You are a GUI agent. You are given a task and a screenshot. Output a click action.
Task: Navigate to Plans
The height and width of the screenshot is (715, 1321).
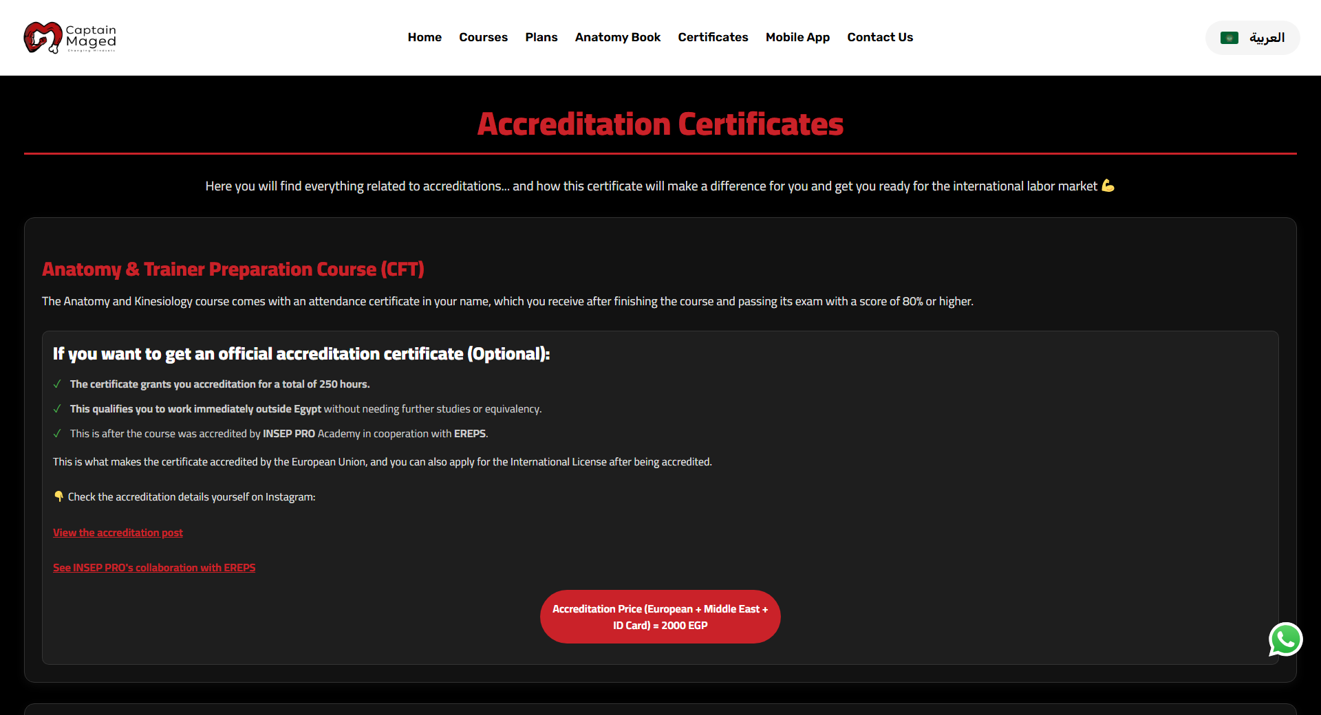coord(541,37)
